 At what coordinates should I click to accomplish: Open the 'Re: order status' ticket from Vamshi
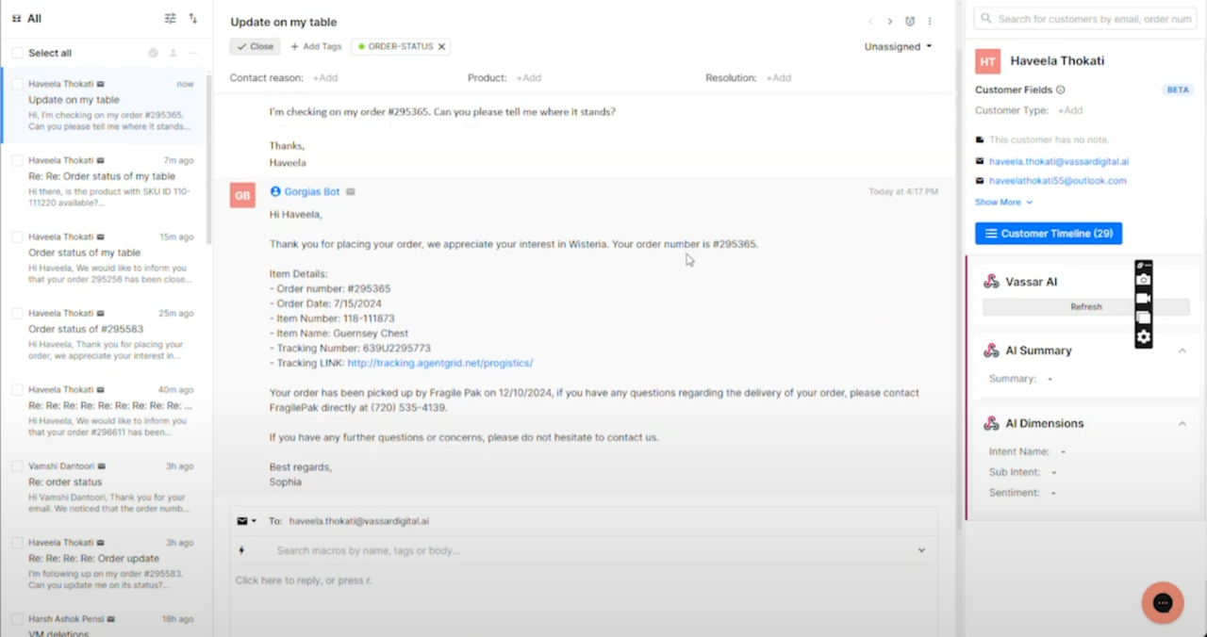[x=107, y=486]
